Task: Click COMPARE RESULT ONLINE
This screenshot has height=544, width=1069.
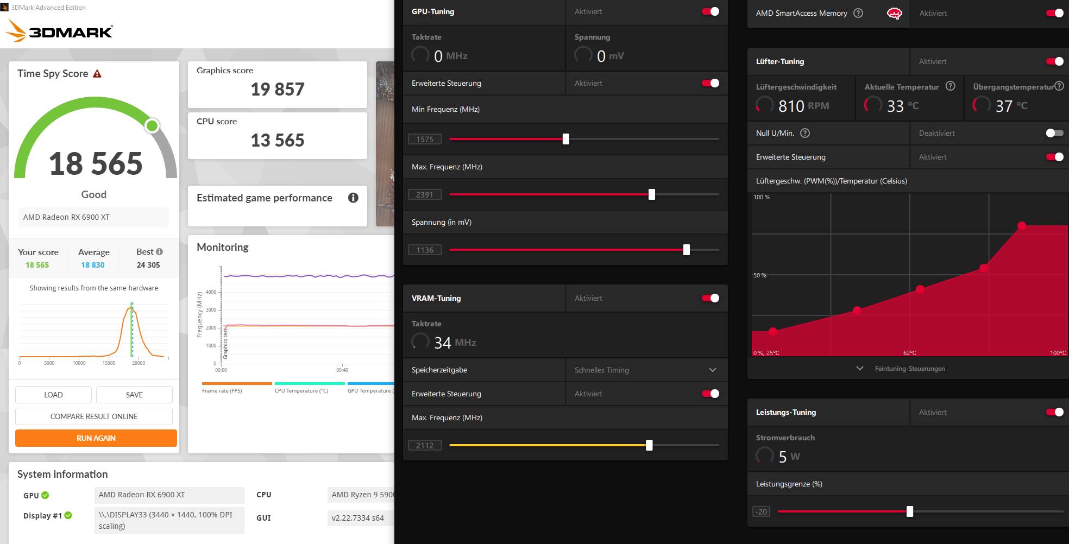Action: pos(94,416)
